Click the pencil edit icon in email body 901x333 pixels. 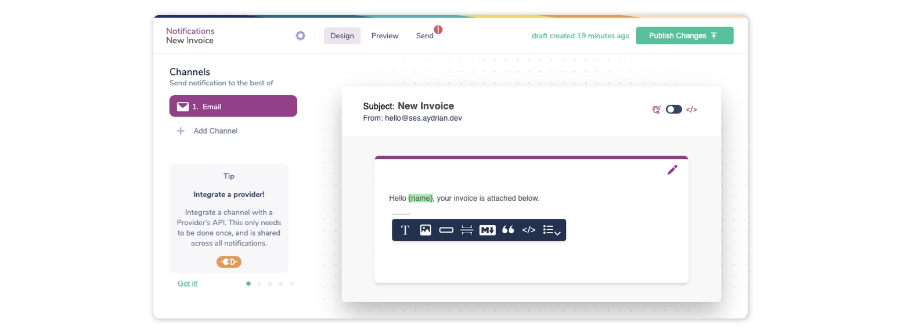click(x=672, y=169)
